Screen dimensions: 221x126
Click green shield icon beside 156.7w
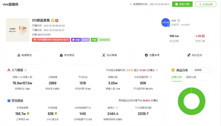[x=28, y=114]
